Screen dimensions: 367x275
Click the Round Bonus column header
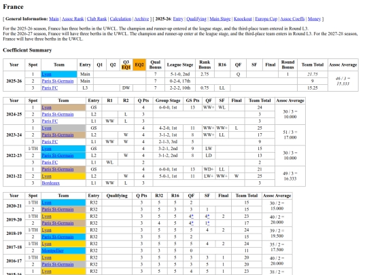(287, 65)
